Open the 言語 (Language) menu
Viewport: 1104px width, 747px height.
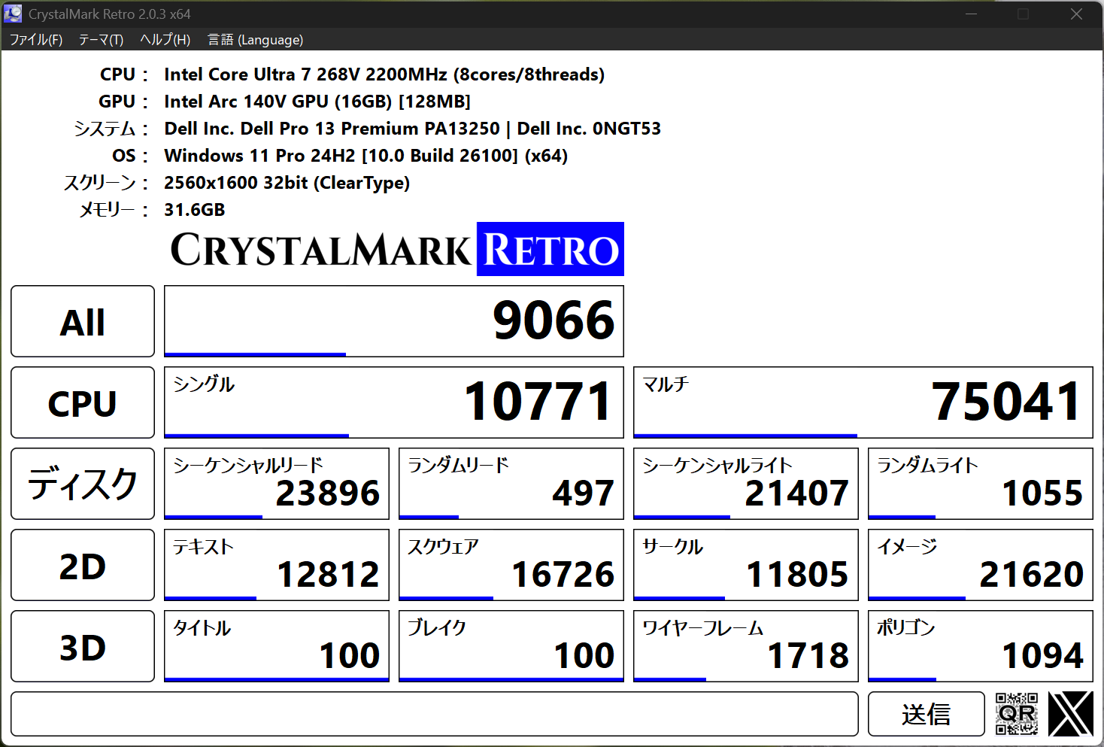click(x=255, y=39)
